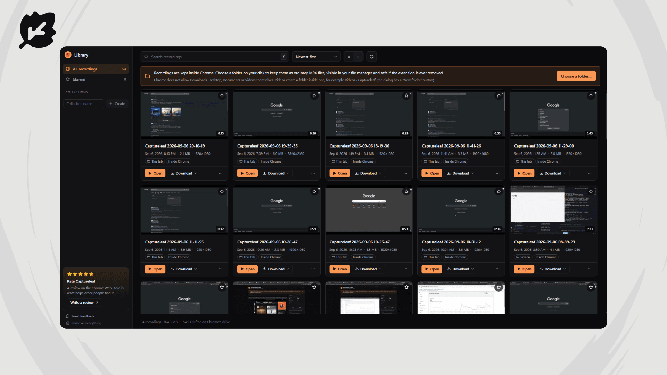The image size is (667, 375).
Task: Expand Download options for Captureleaf 2026-09-06 11-11-55
Action: pyautogui.click(x=183, y=269)
